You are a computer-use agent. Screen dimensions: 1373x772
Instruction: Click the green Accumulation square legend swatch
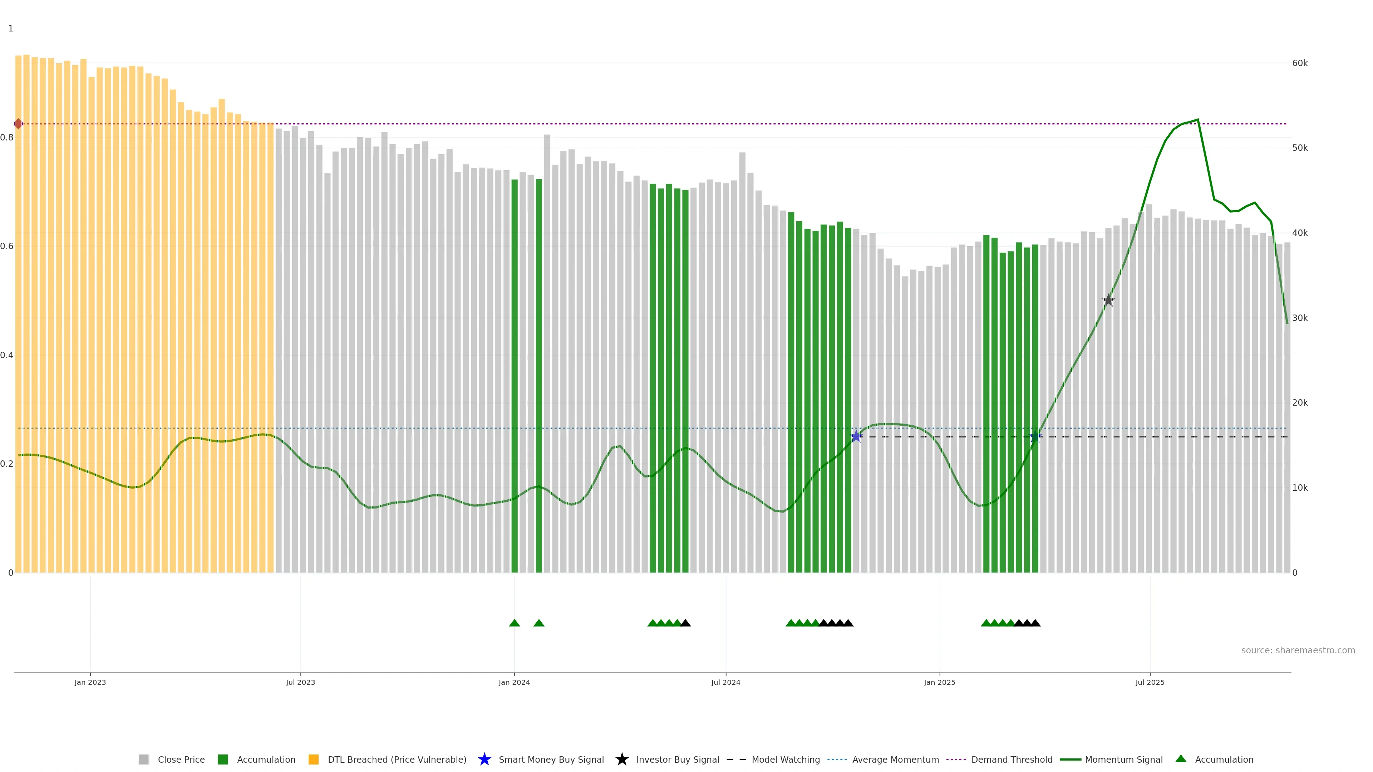223,760
